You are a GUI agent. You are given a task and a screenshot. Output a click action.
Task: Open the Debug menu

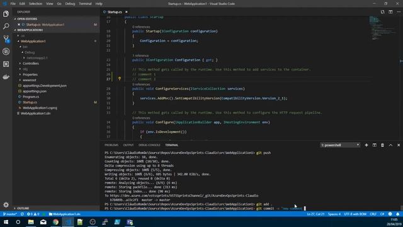[x=70, y=4]
